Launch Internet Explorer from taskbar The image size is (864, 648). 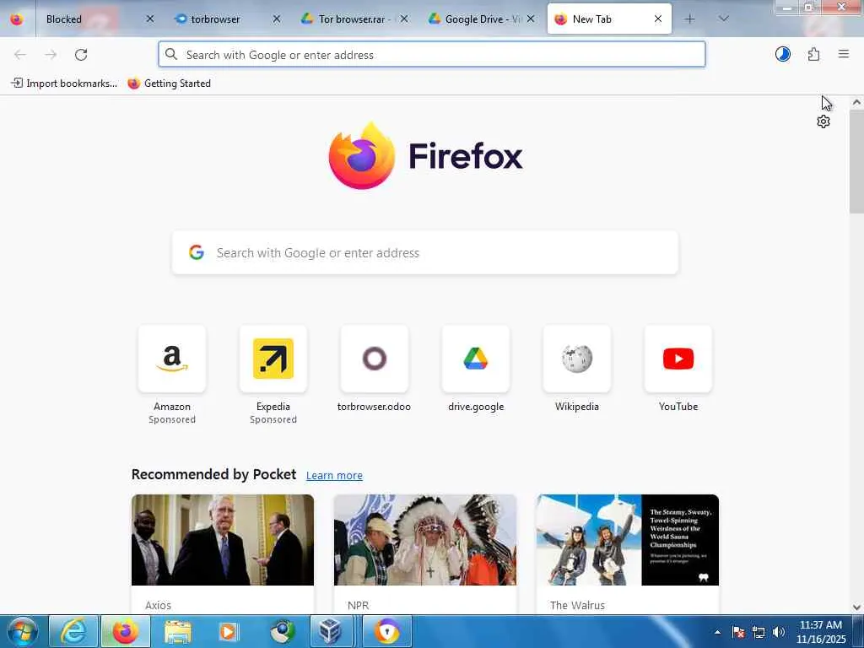tap(73, 631)
